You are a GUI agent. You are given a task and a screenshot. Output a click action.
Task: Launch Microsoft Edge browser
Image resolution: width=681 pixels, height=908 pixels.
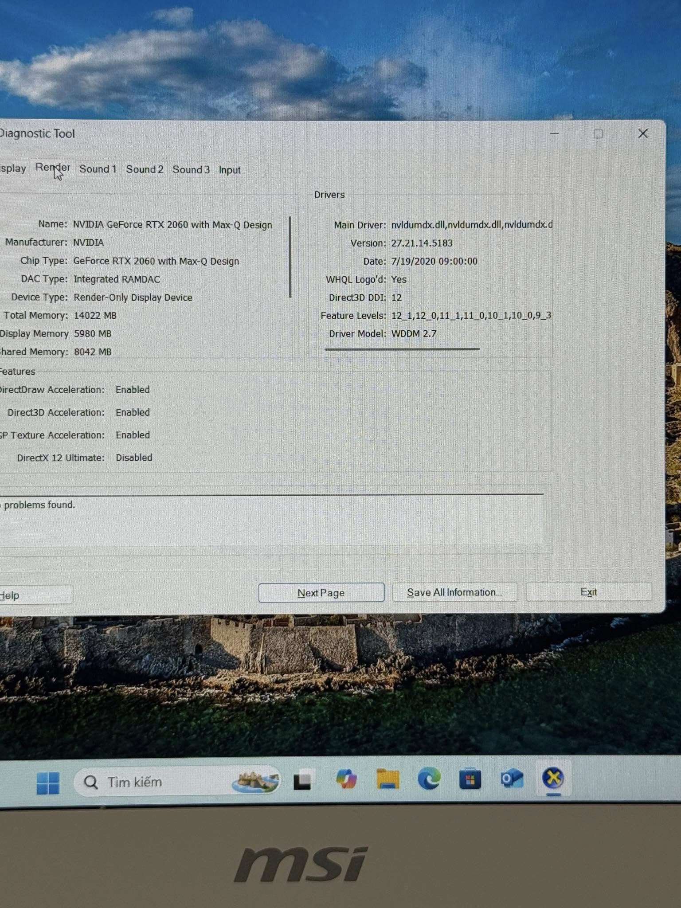(x=429, y=779)
